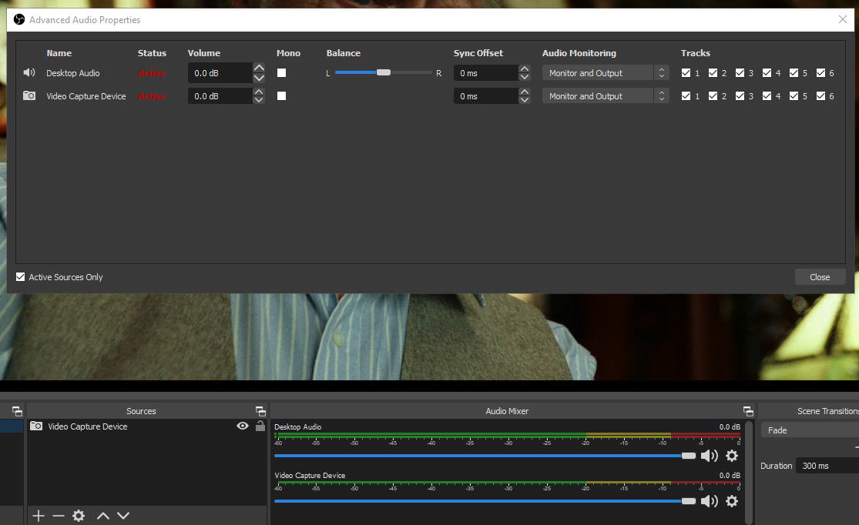859x525 pixels.
Task: Click Close button in Advanced Audio Properties
Action: (820, 277)
